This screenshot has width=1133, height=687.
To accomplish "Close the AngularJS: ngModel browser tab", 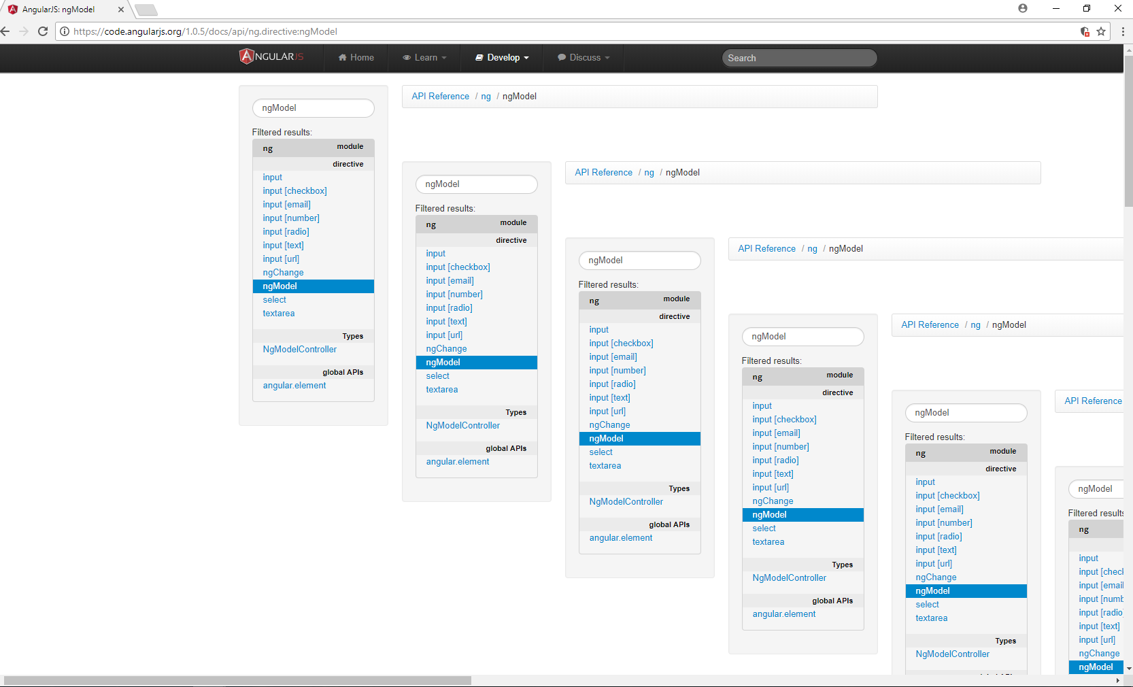I will (121, 10).
